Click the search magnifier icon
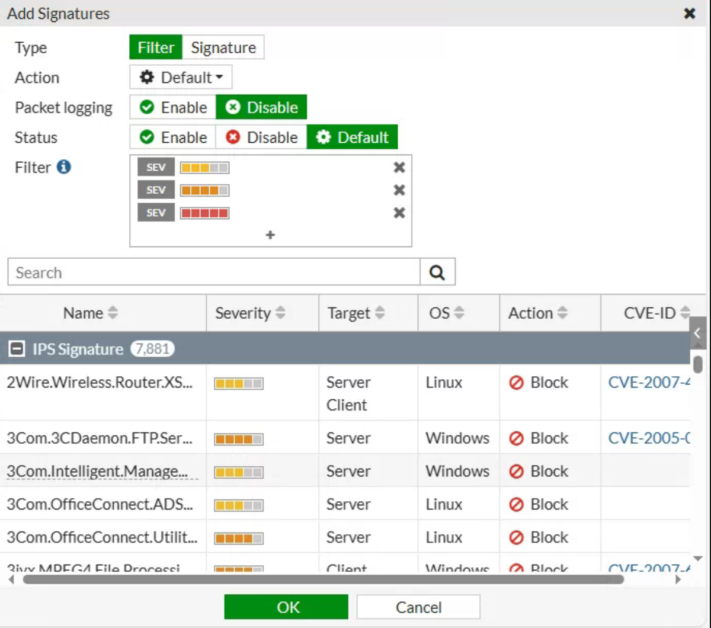 pyautogui.click(x=437, y=273)
